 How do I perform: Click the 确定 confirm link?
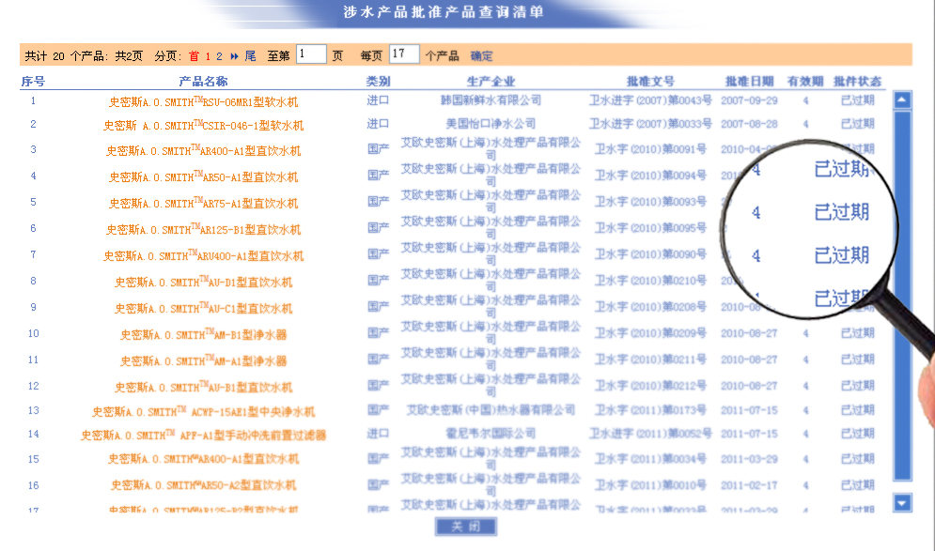(481, 56)
